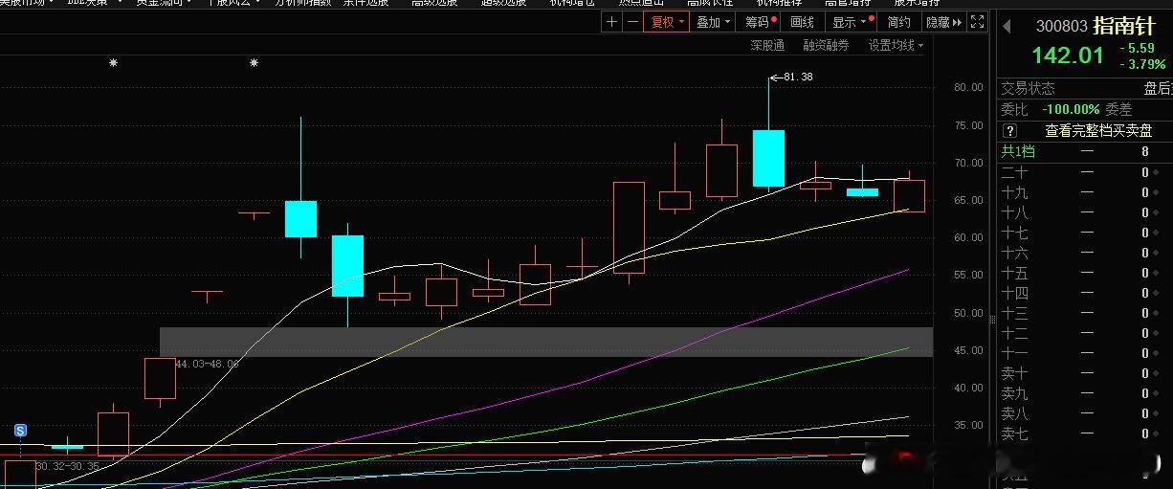Screen dimensions: 1173x489
Task: Zoom in the K-line chart with plus icon
Action: coord(612,22)
